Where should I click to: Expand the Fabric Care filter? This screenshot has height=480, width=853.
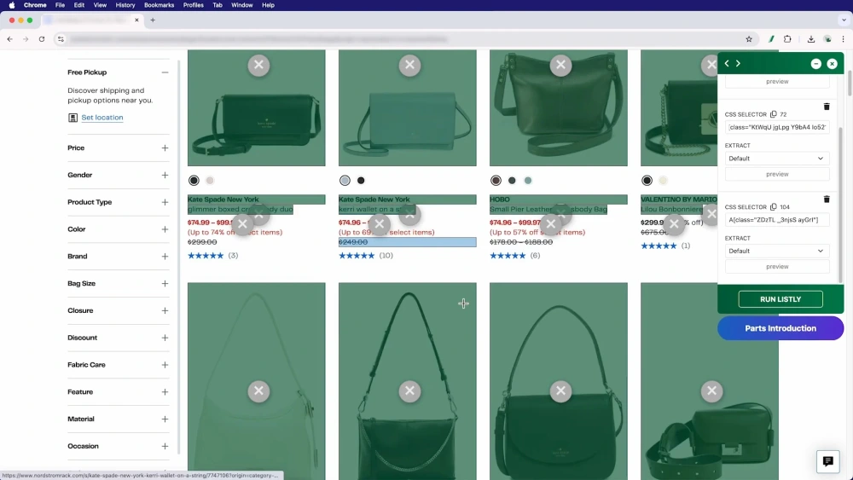[x=165, y=365]
